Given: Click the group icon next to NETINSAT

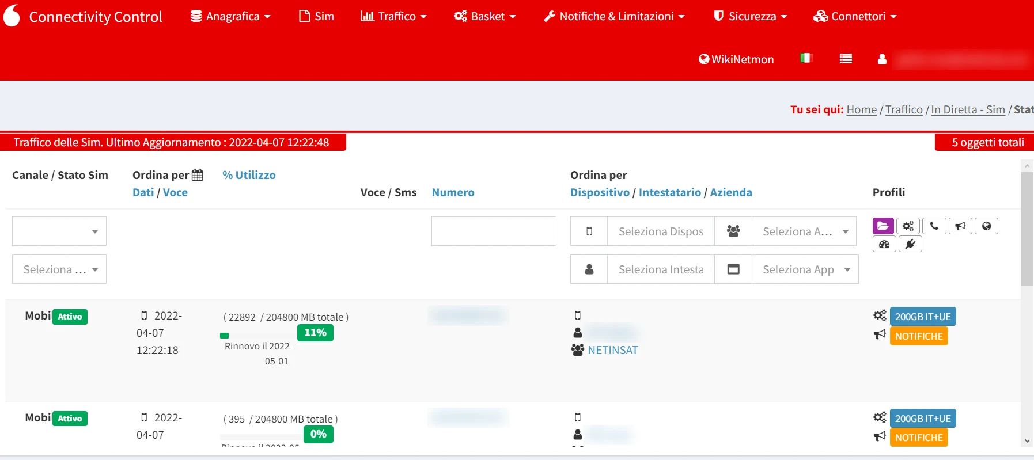Looking at the screenshot, I should [578, 349].
